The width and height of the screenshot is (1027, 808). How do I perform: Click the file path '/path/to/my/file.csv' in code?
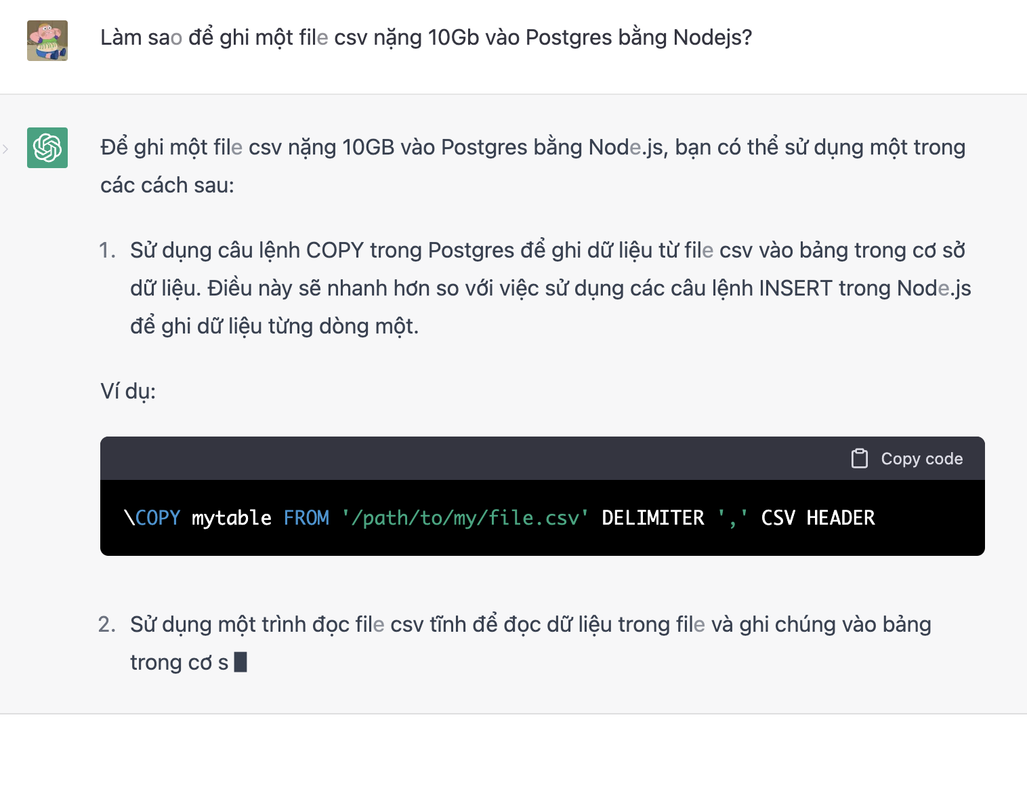pyautogui.click(x=465, y=517)
